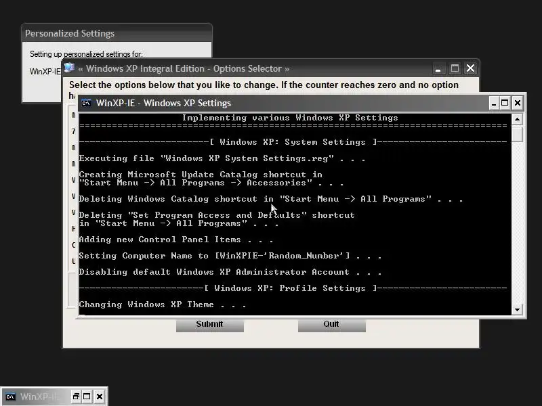Click the 'Setting Computer Name to' console line
Image resolution: width=542 pixels, height=406 pixels.
pos(230,256)
